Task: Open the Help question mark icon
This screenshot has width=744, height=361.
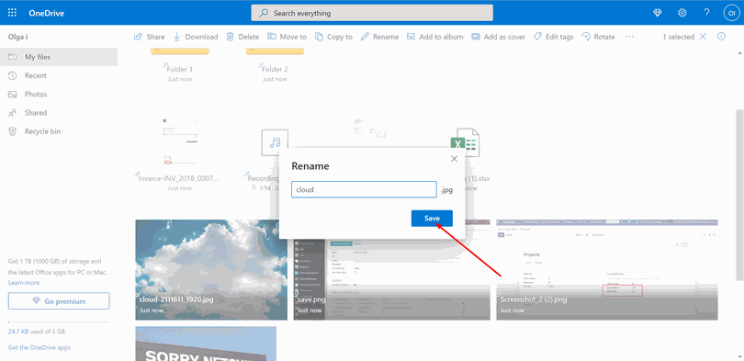Action: 707,13
